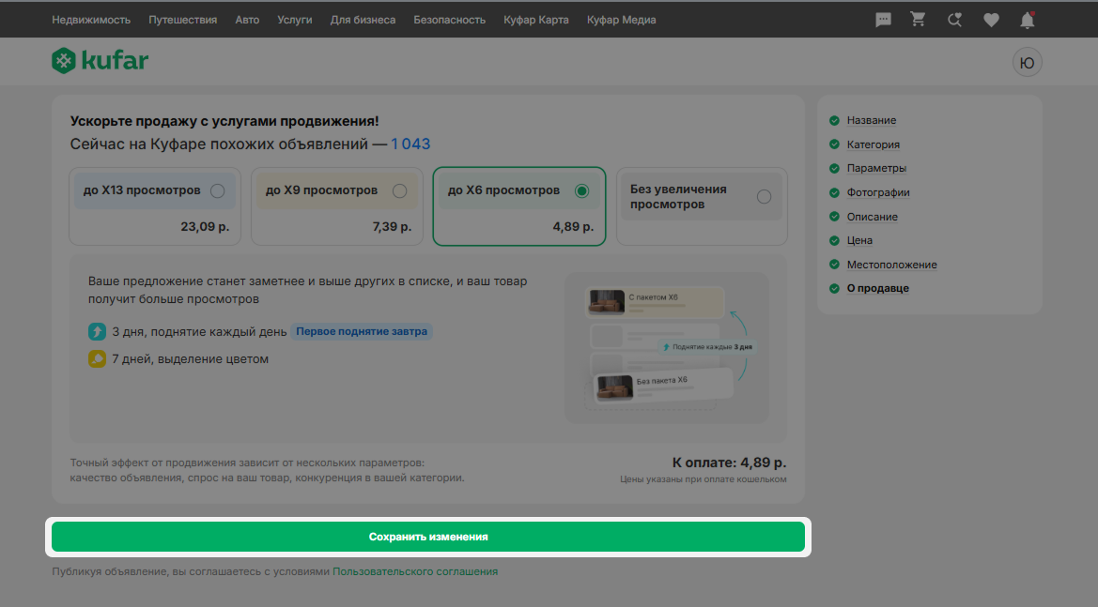Click checkmark icon beside Цена
The height and width of the screenshot is (607, 1098).
[x=834, y=240]
